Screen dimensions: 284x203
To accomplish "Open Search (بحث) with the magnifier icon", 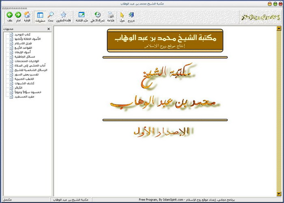I will (51, 15).
